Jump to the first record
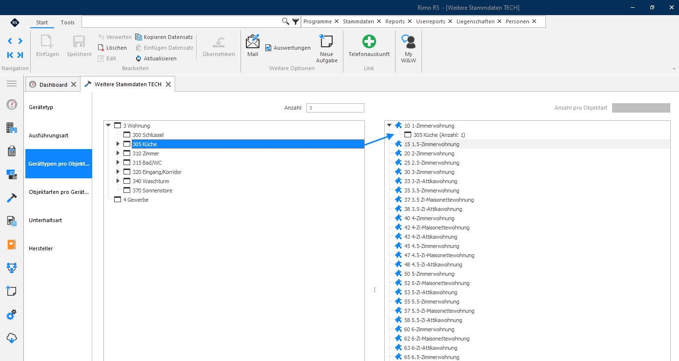The width and height of the screenshot is (679, 361). pyautogui.click(x=10, y=55)
